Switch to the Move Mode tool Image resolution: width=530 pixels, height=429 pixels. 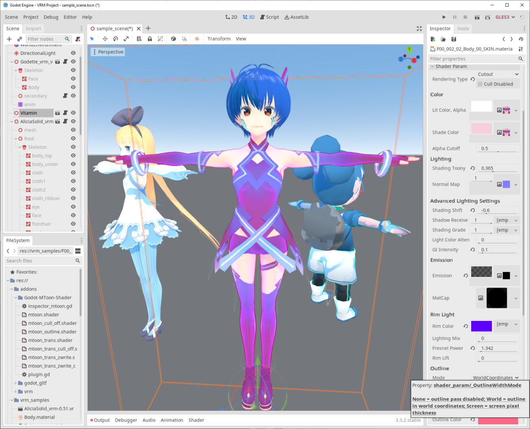(105, 39)
